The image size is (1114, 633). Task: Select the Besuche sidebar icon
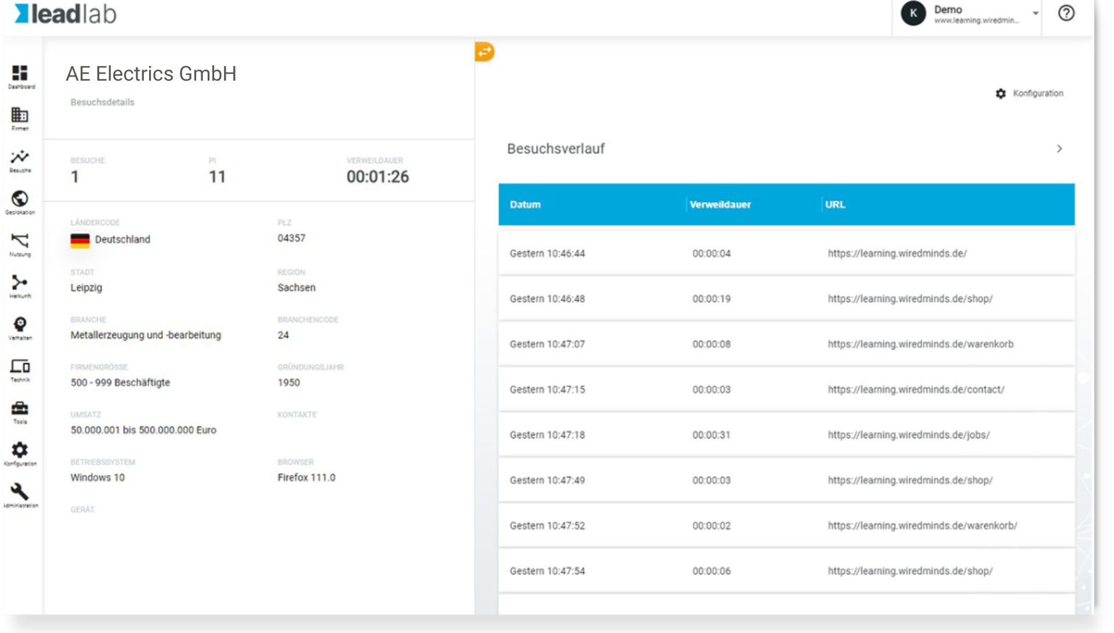tap(20, 161)
